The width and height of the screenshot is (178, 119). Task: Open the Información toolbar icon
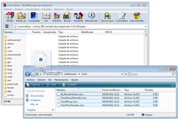coord(92,17)
